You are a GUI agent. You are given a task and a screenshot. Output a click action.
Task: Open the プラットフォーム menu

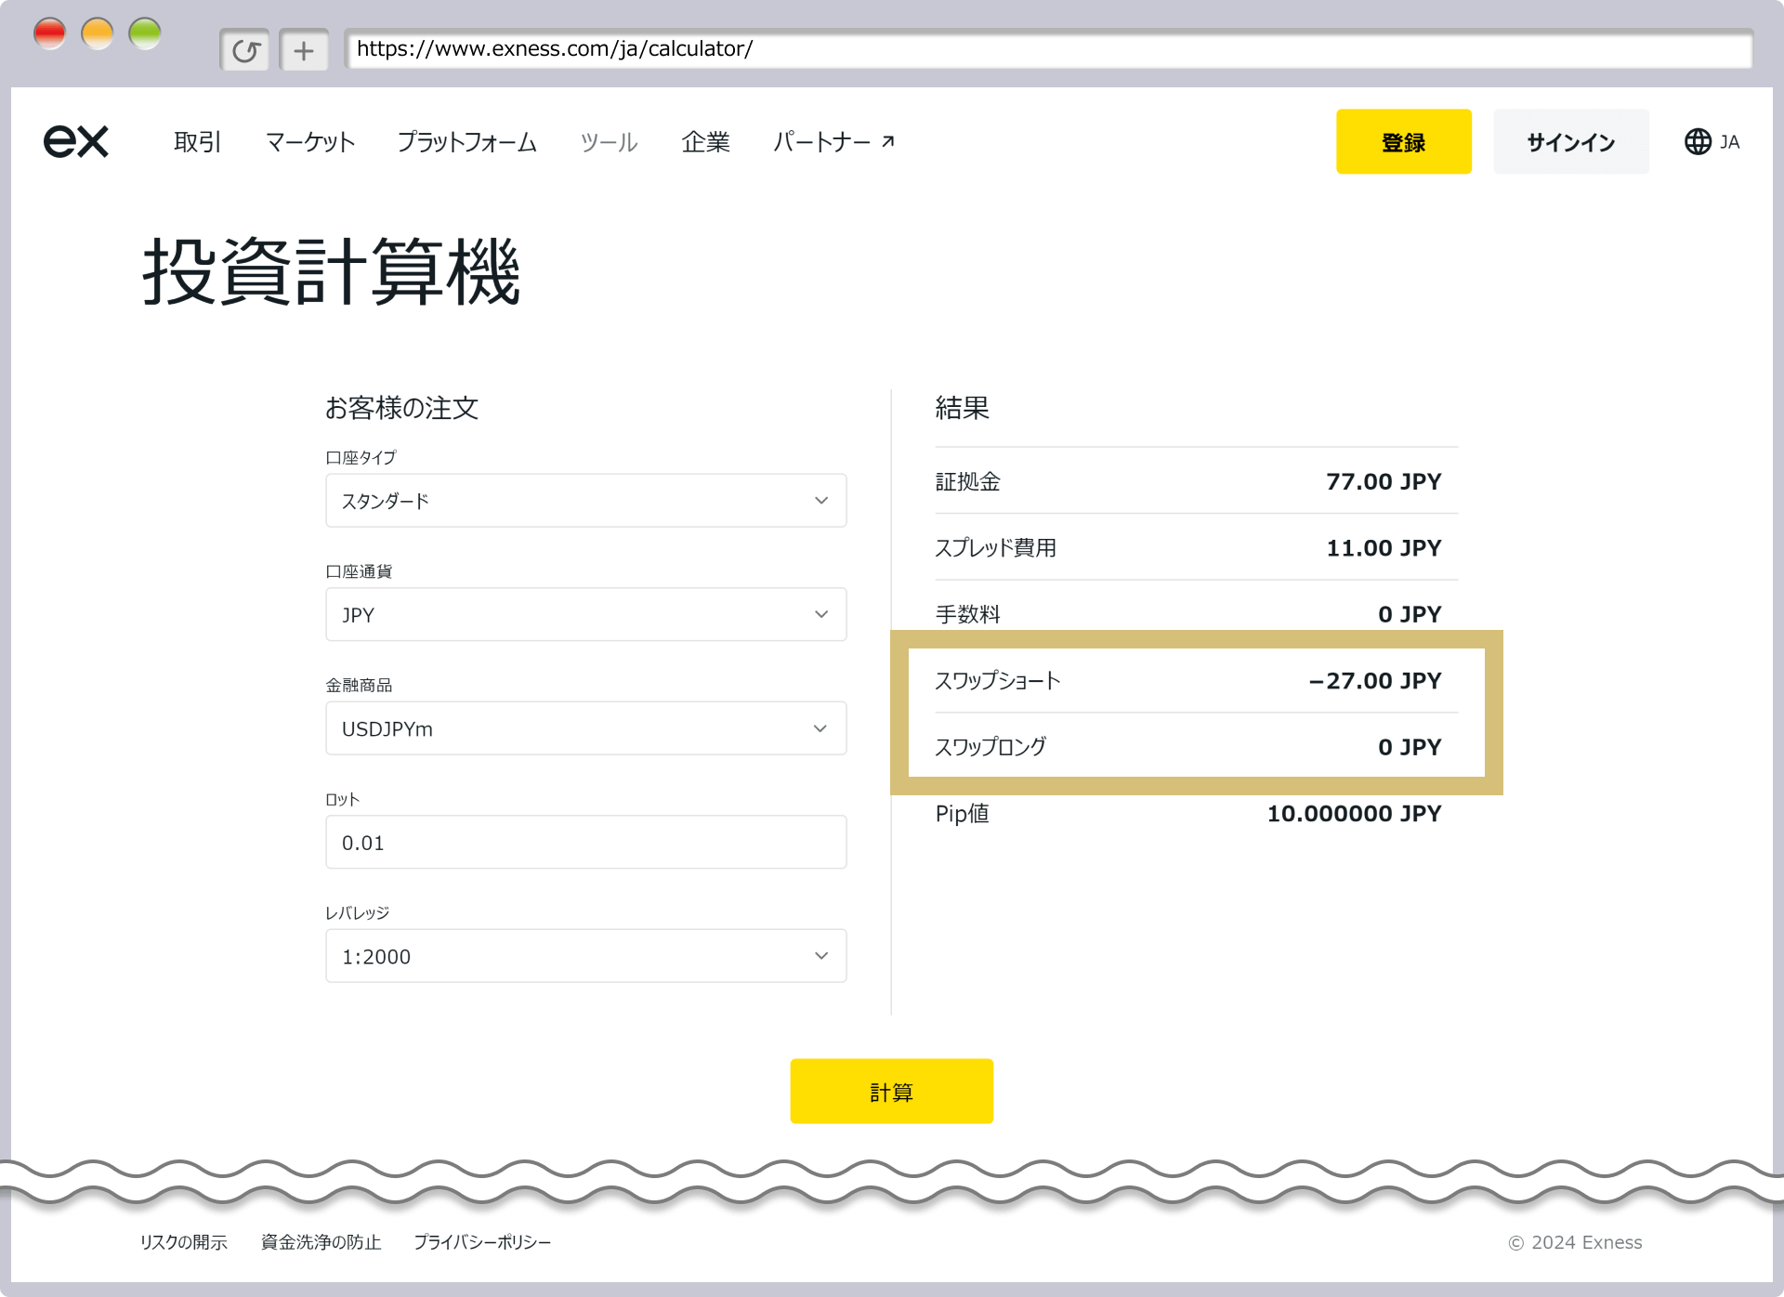click(x=467, y=142)
